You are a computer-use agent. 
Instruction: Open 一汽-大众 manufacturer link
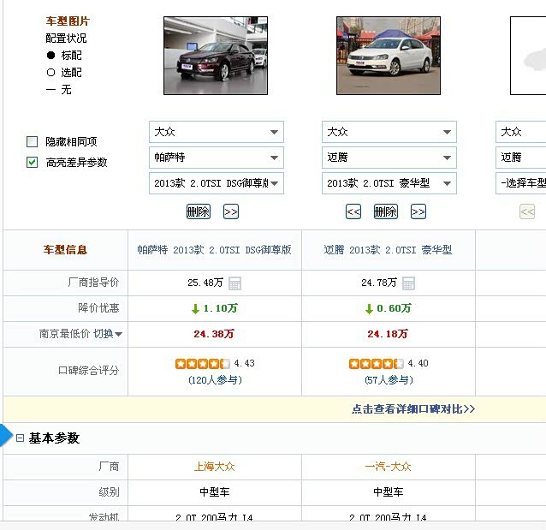388,467
